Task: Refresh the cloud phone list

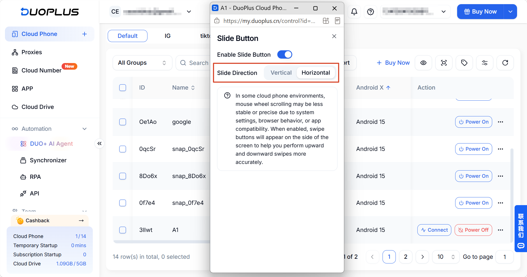Action: pyautogui.click(x=505, y=63)
